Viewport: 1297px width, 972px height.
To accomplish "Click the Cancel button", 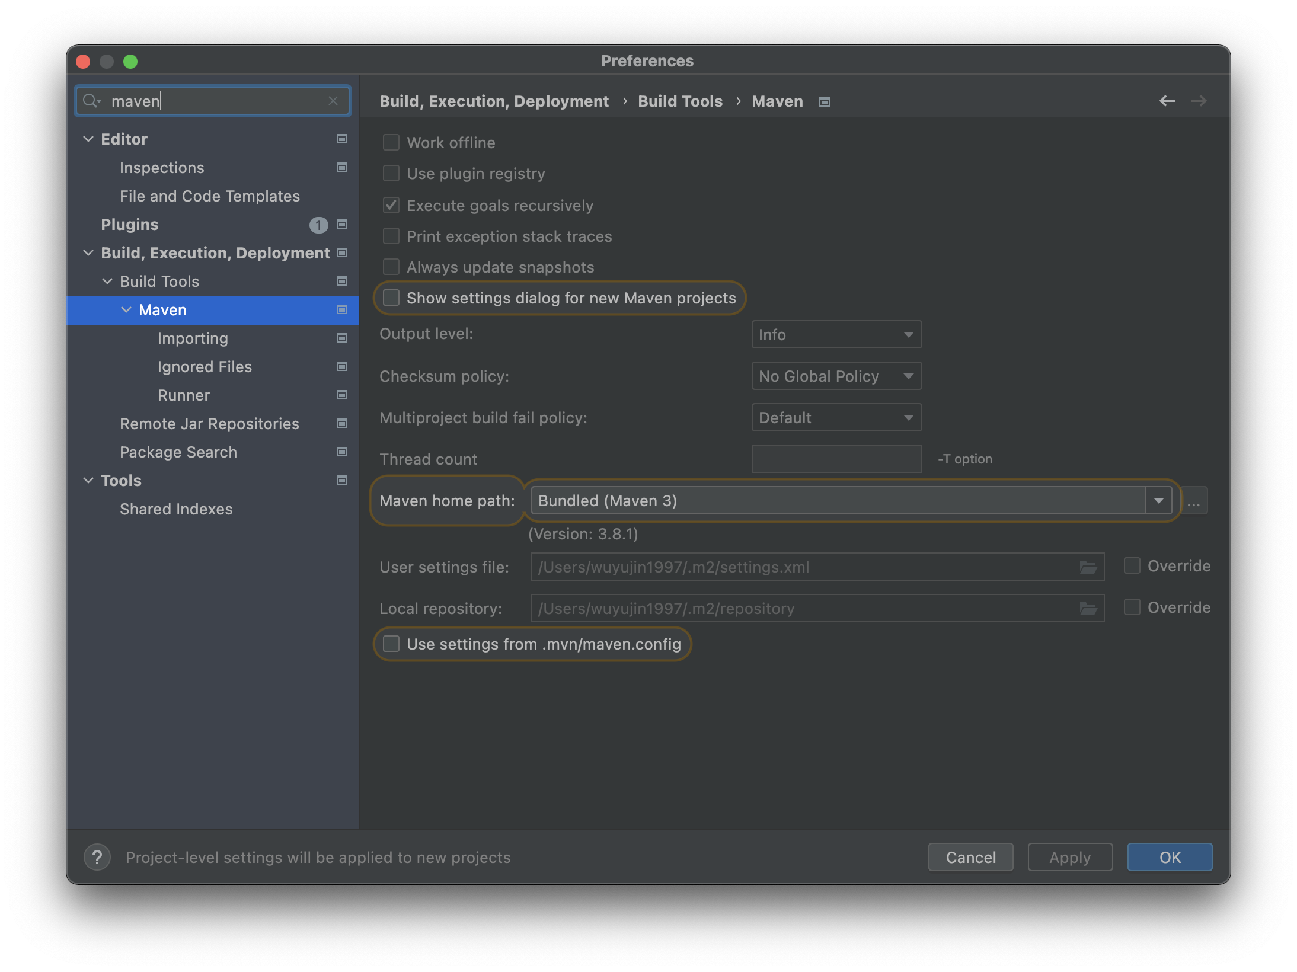I will (970, 857).
